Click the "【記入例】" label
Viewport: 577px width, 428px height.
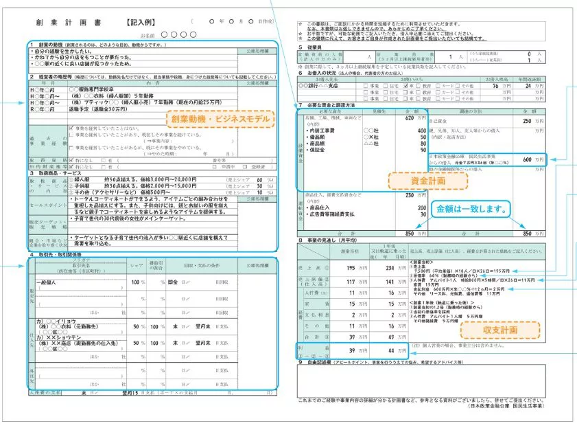(x=141, y=23)
